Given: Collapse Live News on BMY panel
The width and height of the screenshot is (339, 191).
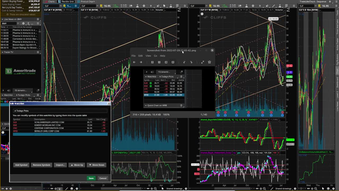Looking at the screenshot, I should (x=2, y=19).
